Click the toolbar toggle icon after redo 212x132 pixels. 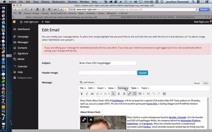pyautogui.click(x=164, y=94)
